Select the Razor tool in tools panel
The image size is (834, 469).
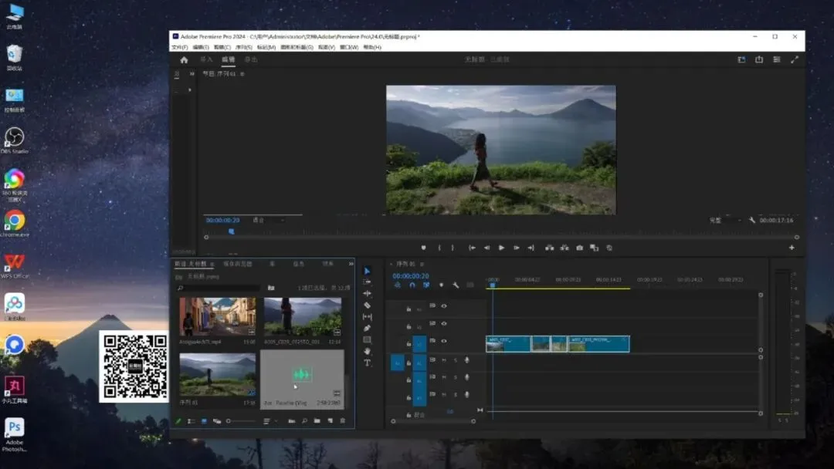367,305
